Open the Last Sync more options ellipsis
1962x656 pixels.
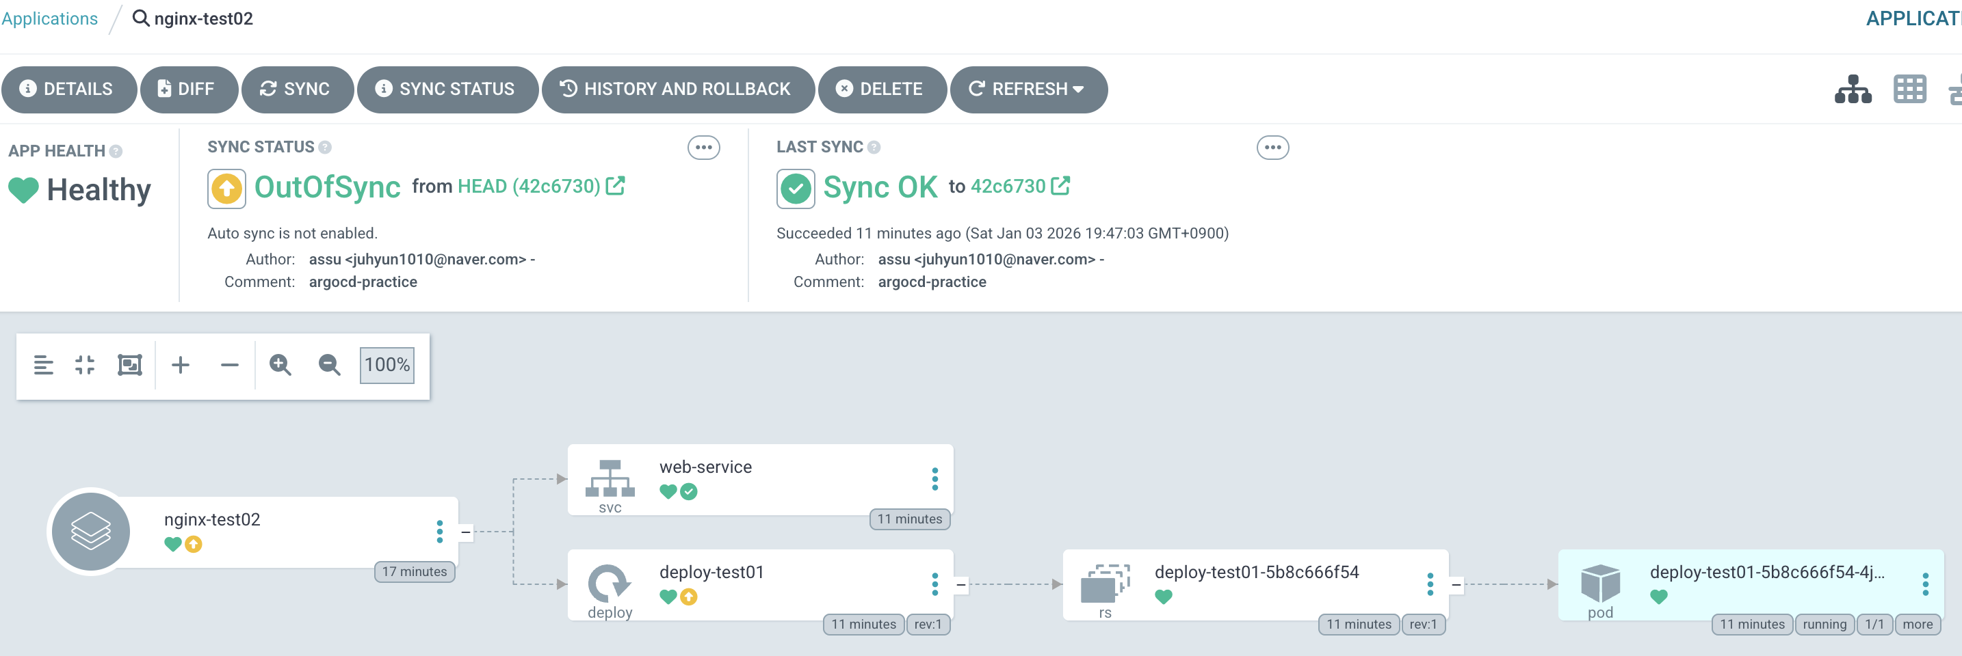click(1272, 148)
